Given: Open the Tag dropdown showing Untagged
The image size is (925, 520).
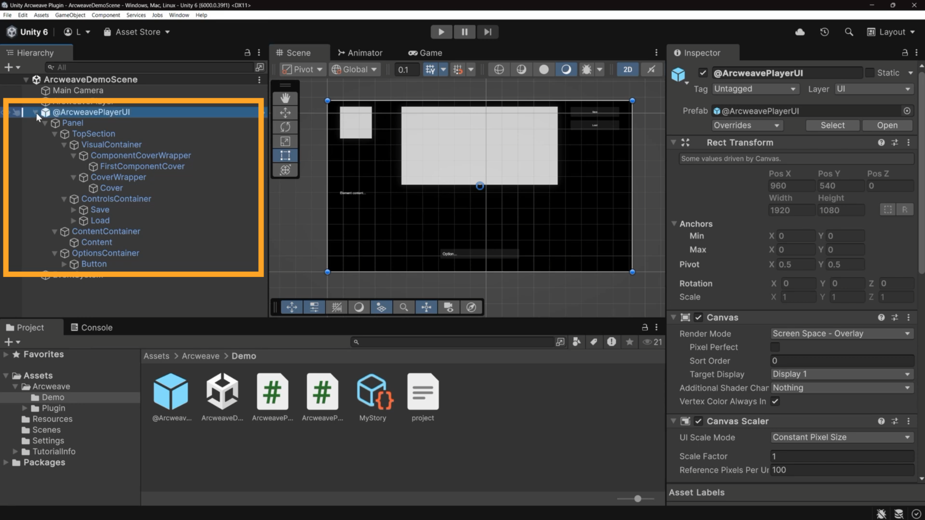Looking at the screenshot, I should (x=755, y=89).
